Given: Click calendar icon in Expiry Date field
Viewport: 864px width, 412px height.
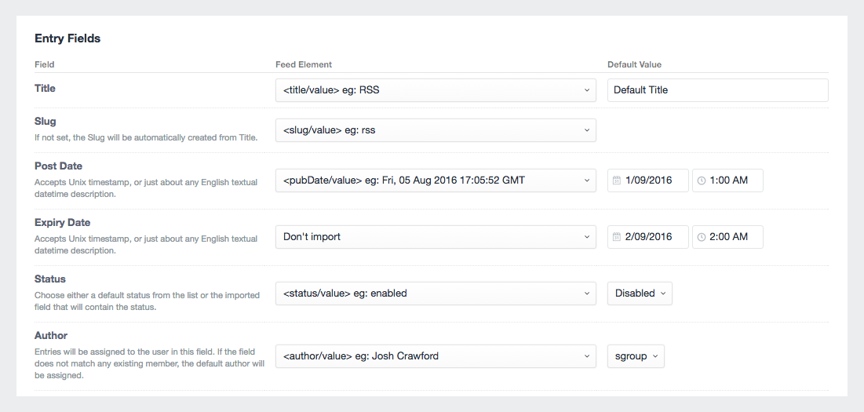Looking at the screenshot, I should (617, 237).
